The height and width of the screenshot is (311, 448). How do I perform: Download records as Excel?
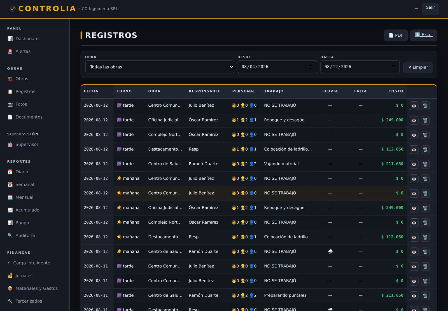coord(424,35)
